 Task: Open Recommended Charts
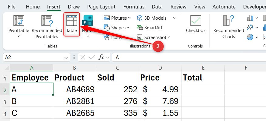229,27
